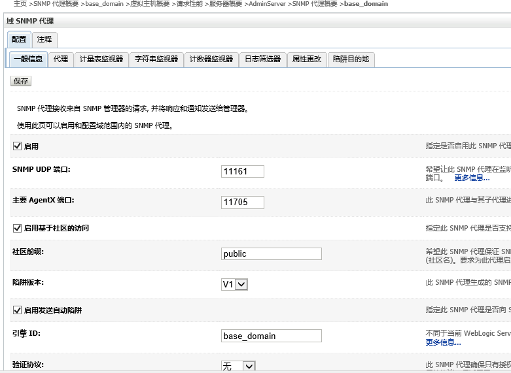This screenshot has height=373, width=511.
Task: Open the 属性更改 tab
Action: point(307,59)
